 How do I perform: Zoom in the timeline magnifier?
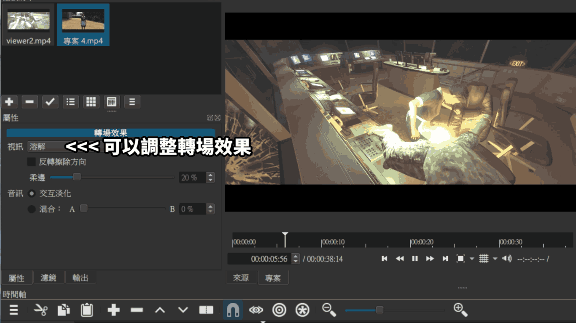460,310
